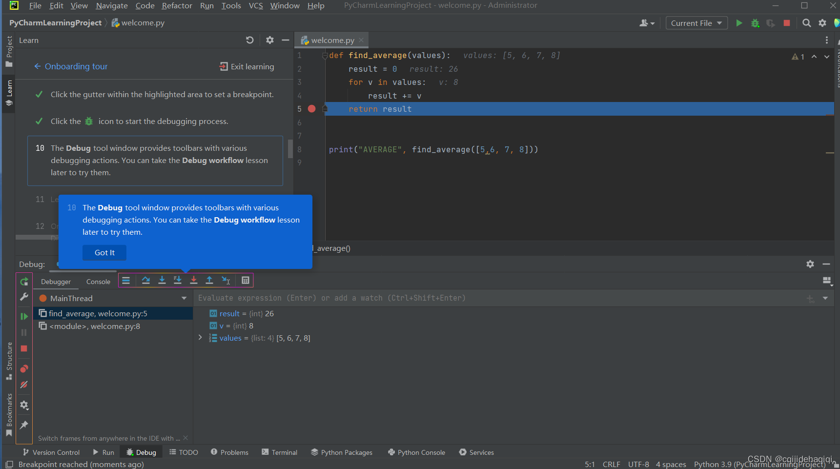Click the red Stop button in the main toolbar
This screenshot has width=840, height=469.
787,23
